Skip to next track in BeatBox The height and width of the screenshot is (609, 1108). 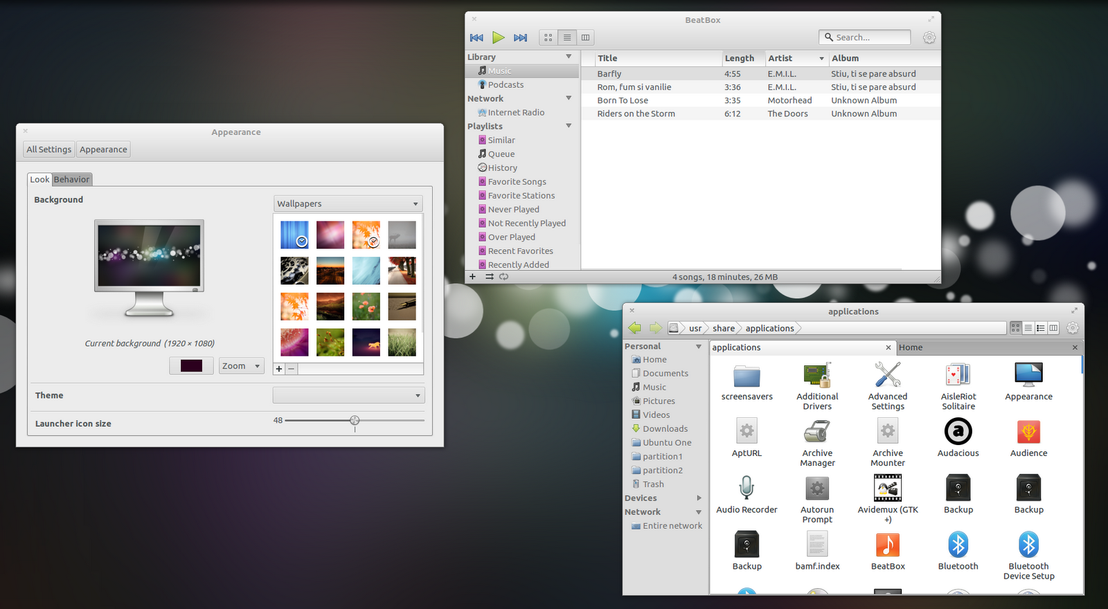click(x=520, y=37)
